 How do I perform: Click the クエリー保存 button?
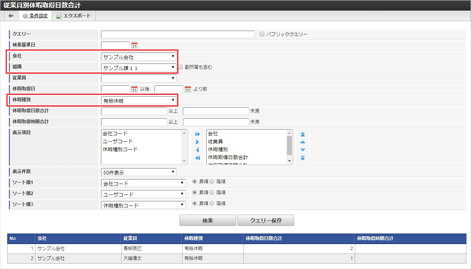[266, 220]
